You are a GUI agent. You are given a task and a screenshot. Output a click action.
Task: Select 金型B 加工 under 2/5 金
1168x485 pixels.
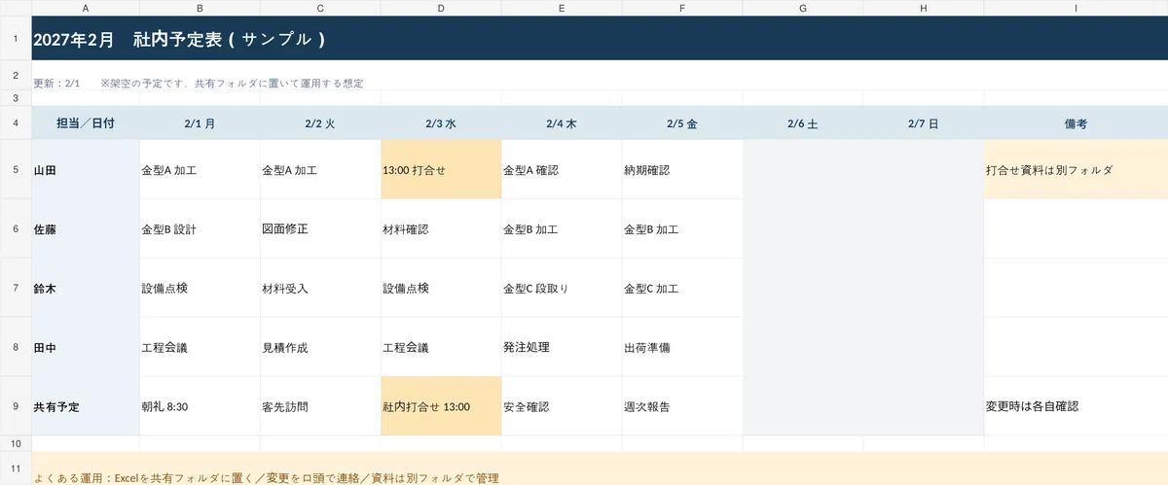(x=683, y=229)
